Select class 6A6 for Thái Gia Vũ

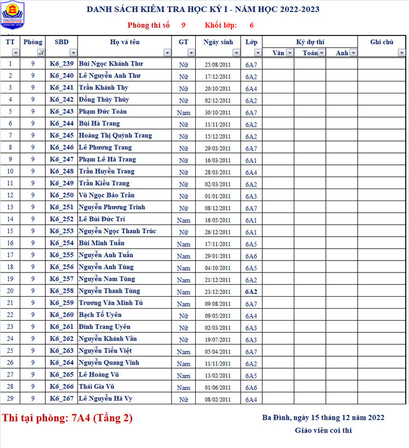click(x=251, y=387)
